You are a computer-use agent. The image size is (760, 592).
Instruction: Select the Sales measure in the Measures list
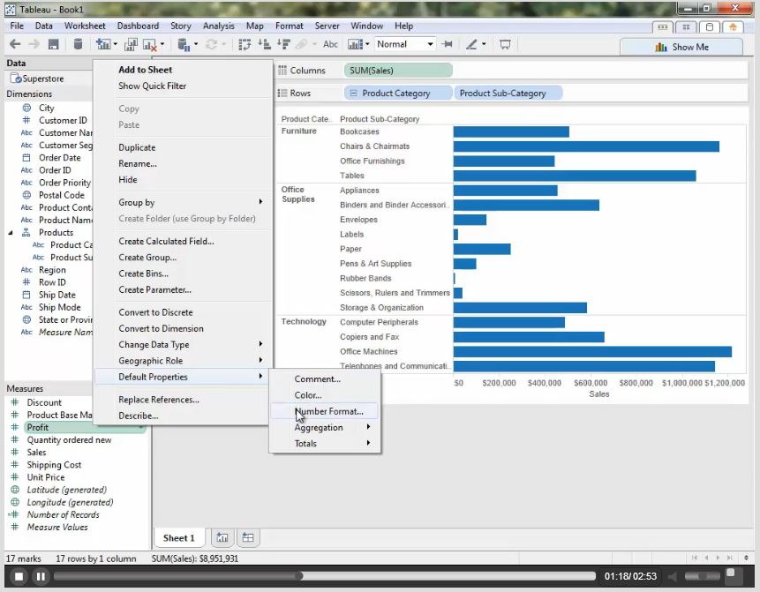click(36, 453)
